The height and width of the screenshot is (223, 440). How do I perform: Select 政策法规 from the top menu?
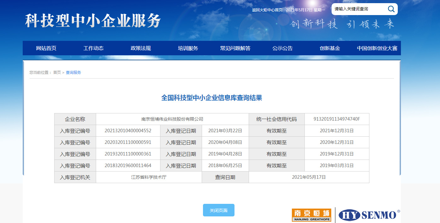(140, 48)
